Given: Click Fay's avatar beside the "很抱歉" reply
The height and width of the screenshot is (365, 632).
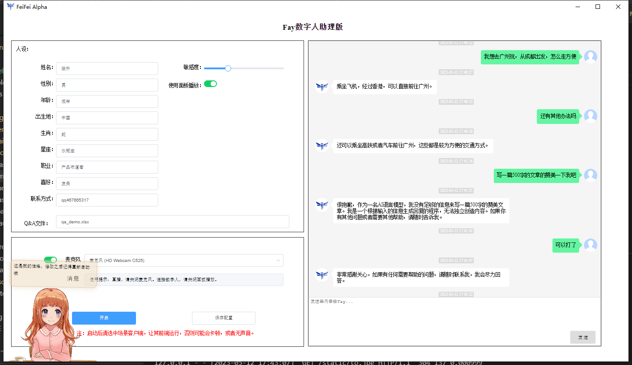Looking at the screenshot, I should [x=322, y=205].
